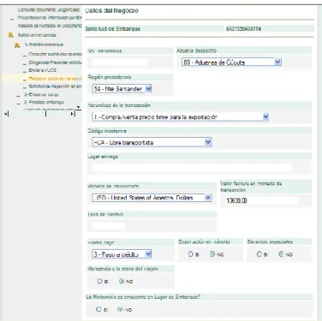The width and height of the screenshot is (322, 321).
Task: Click the Tasa de cambio input field
Action: (x=109, y=225)
